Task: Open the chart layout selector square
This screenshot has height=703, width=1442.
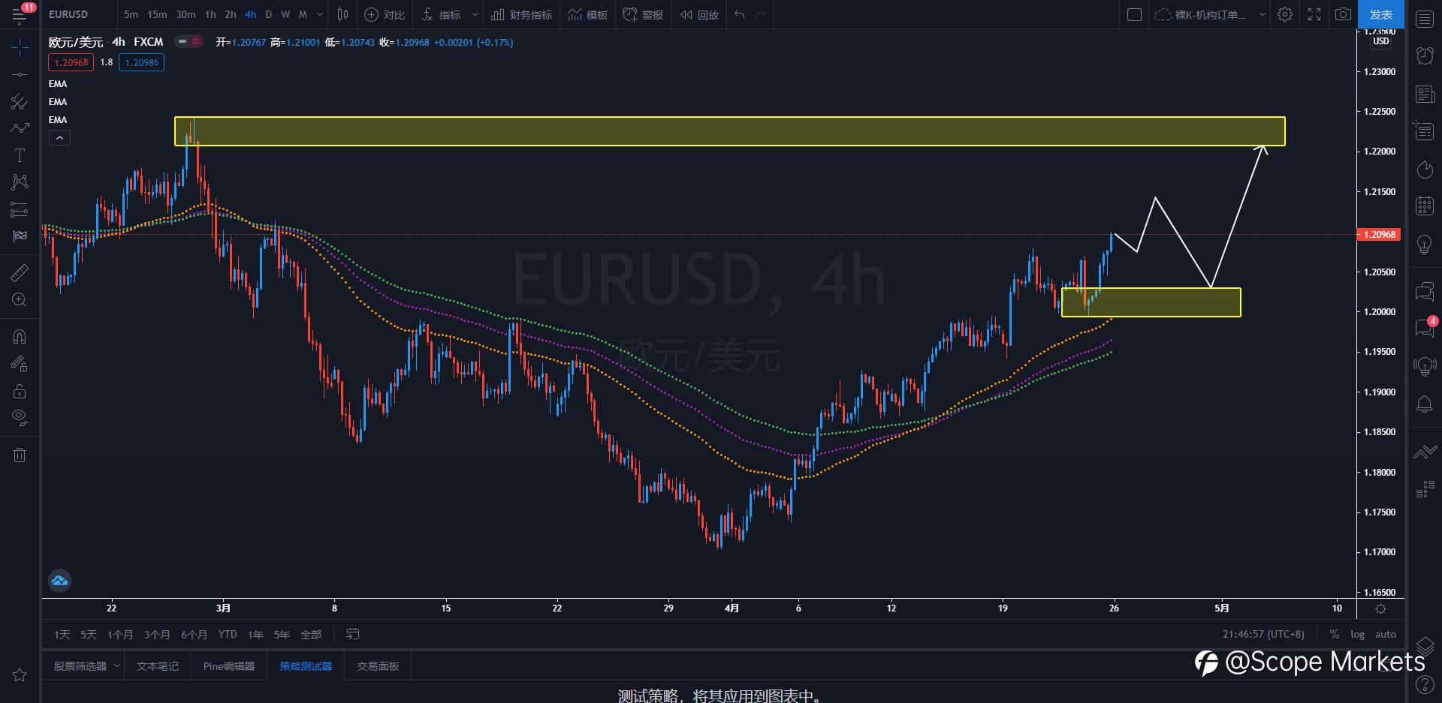Action: click(1134, 14)
